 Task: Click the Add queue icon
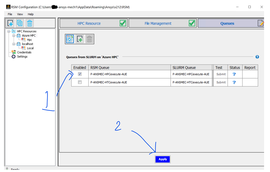coord(80,39)
